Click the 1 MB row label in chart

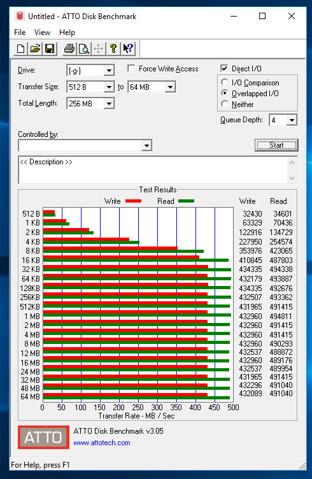32,316
